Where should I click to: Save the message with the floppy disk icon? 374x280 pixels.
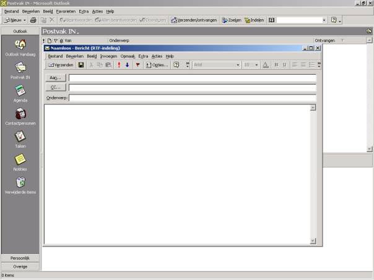point(81,65)
